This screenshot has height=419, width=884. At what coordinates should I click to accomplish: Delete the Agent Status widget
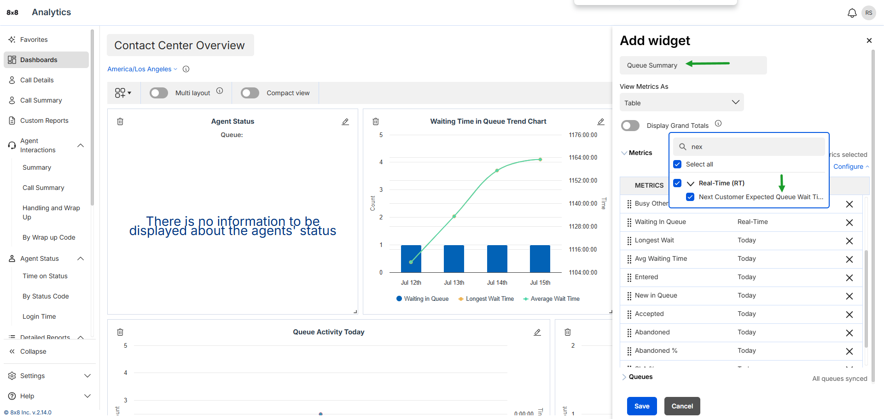point(120,121)
